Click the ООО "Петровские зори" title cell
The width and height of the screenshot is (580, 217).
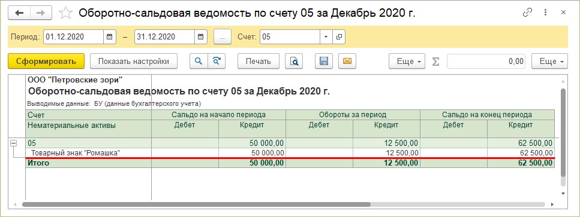tap(76, 80)
